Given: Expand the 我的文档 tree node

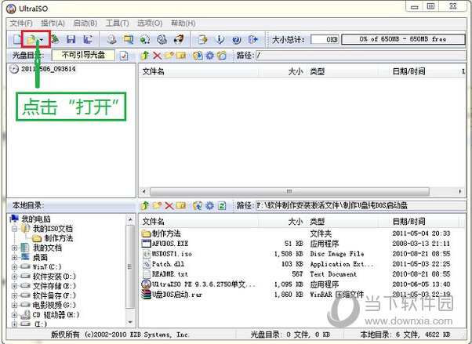Looking at the screenshot, I should coord(14,248).
